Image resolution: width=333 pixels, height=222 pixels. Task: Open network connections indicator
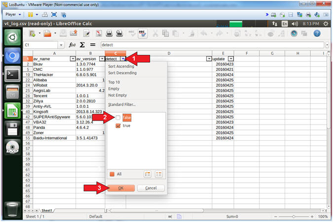click(274, 24)
